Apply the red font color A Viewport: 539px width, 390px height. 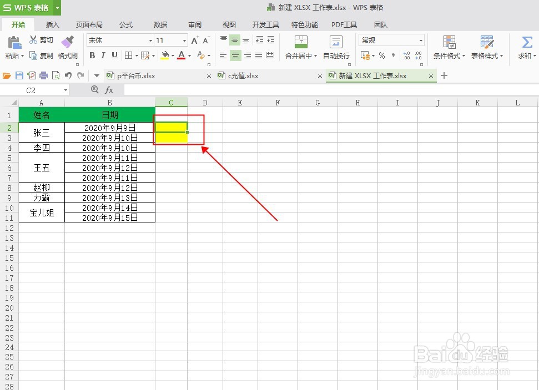click(x=182, y=55)
